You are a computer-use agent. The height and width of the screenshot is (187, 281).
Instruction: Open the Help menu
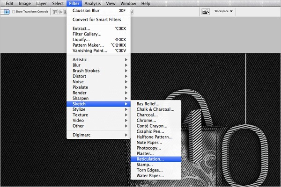(x=146, y=3)
